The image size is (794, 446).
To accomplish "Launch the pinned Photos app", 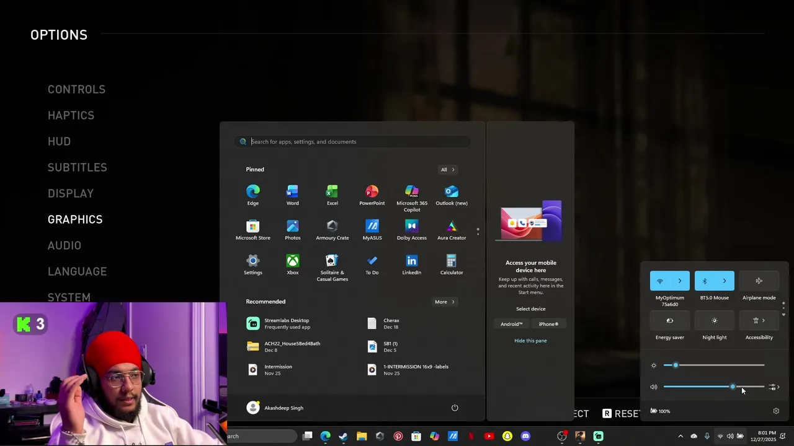I will click(x=292, y=230).
